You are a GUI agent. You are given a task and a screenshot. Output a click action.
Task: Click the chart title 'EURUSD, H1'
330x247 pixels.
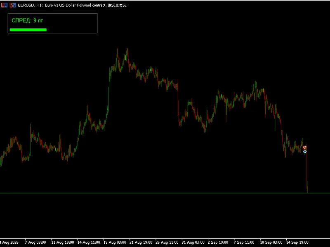30,5
